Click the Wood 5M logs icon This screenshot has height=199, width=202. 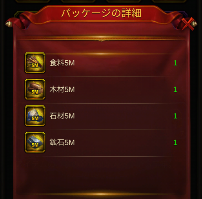pyautogui.click(x=35, y=89)
